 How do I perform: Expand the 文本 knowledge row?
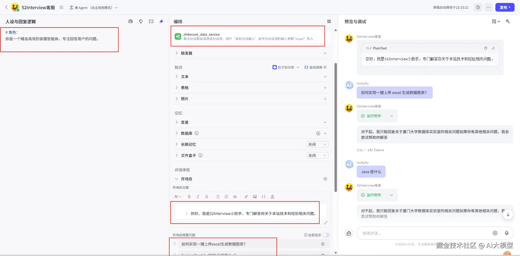pos(177,77)
